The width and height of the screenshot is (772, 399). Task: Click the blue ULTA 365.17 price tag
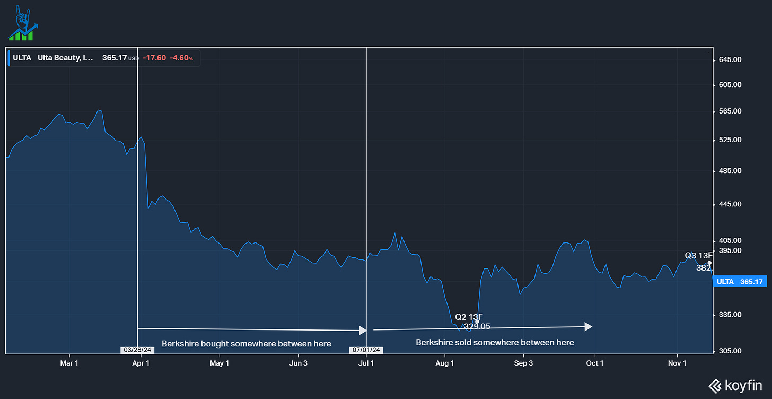point(739,282)
